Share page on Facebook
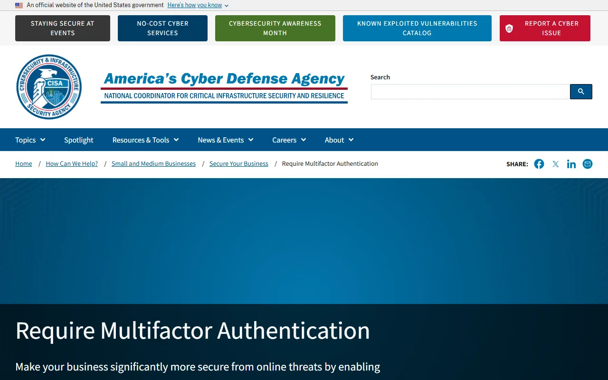 539,164
